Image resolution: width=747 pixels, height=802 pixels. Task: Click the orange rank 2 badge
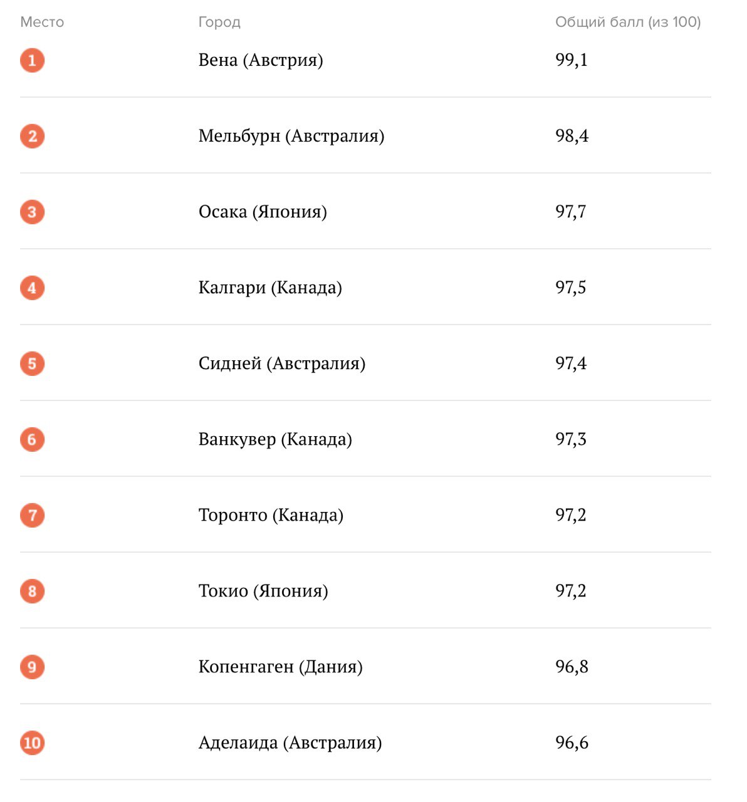pos(32,136)
